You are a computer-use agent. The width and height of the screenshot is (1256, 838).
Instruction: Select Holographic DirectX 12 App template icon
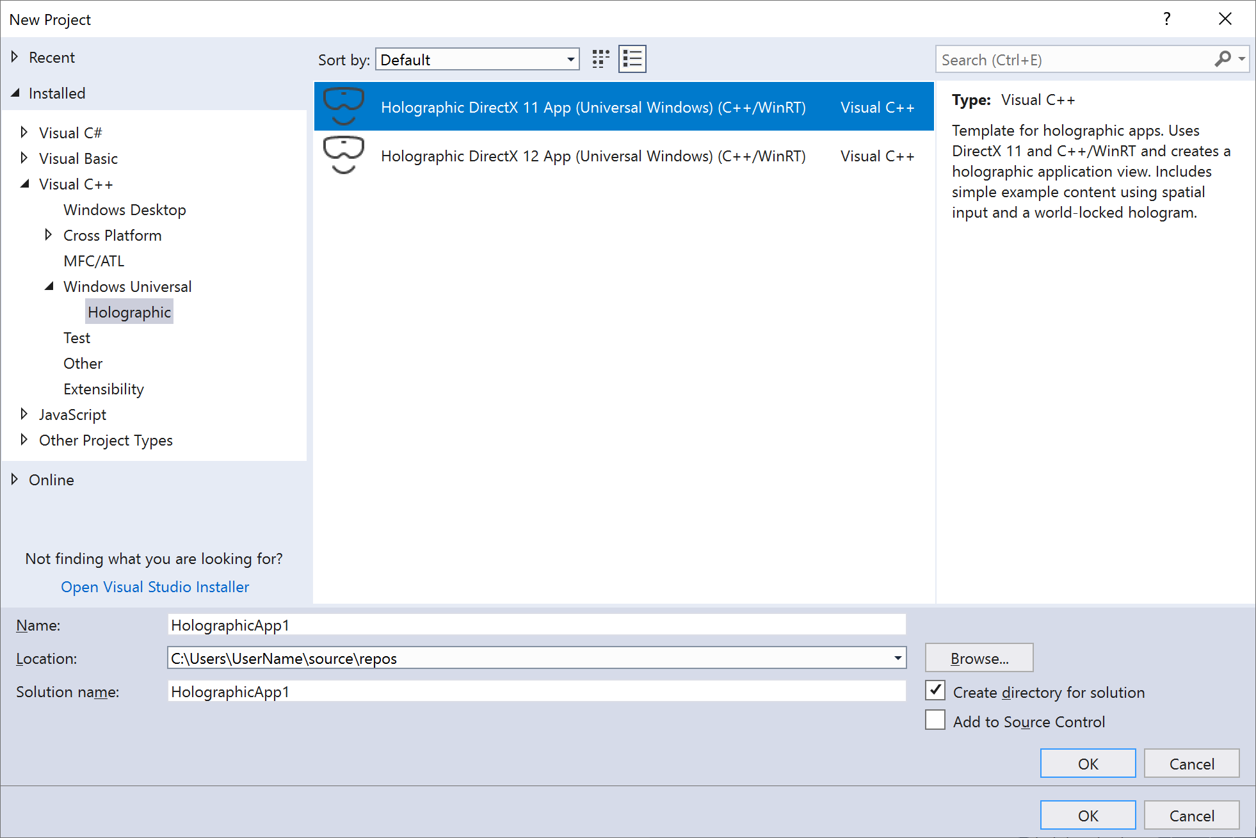342,156
